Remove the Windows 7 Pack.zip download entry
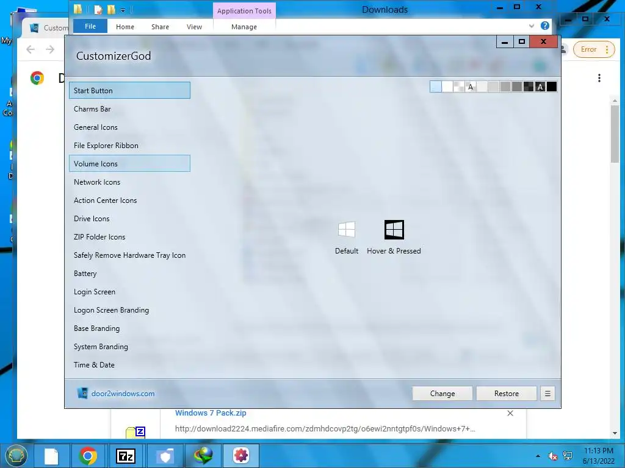The height and width of the screenshot is (468, 625). click(510, 414)
